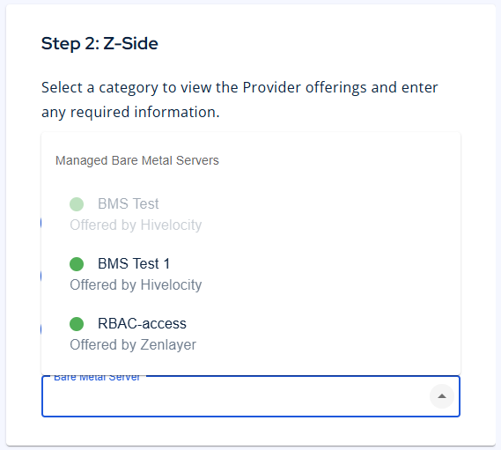Select the BMS Test 1 option
The image size is (501, 450).
(x=251, y=274)
